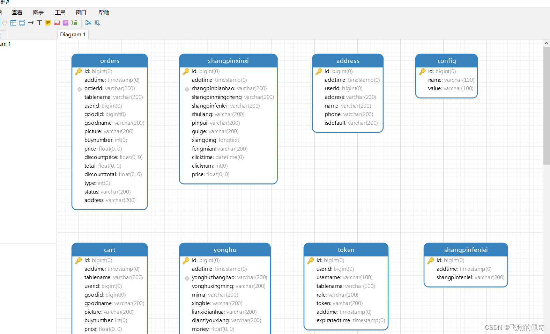Select the dashed region view tool
This screenshot has height=334, width=550.
pos(22,23)
